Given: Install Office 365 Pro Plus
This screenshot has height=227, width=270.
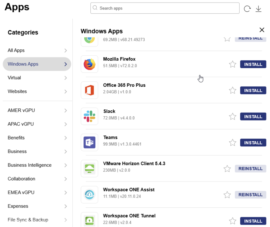Looking at the screenshot, I should [253, 90].
